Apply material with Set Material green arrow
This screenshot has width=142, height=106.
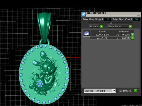tap(135, 91)
